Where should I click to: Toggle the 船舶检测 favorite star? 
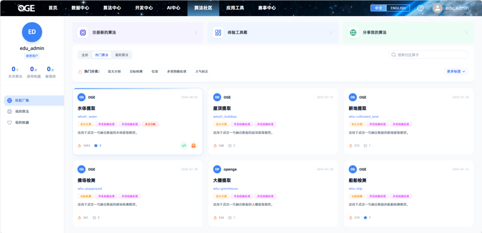365,218
